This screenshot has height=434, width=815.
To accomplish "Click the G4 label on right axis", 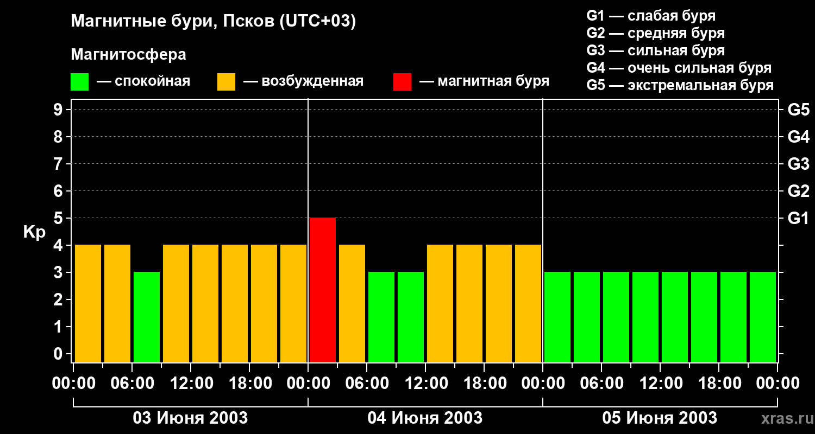I will click(799, 137).
